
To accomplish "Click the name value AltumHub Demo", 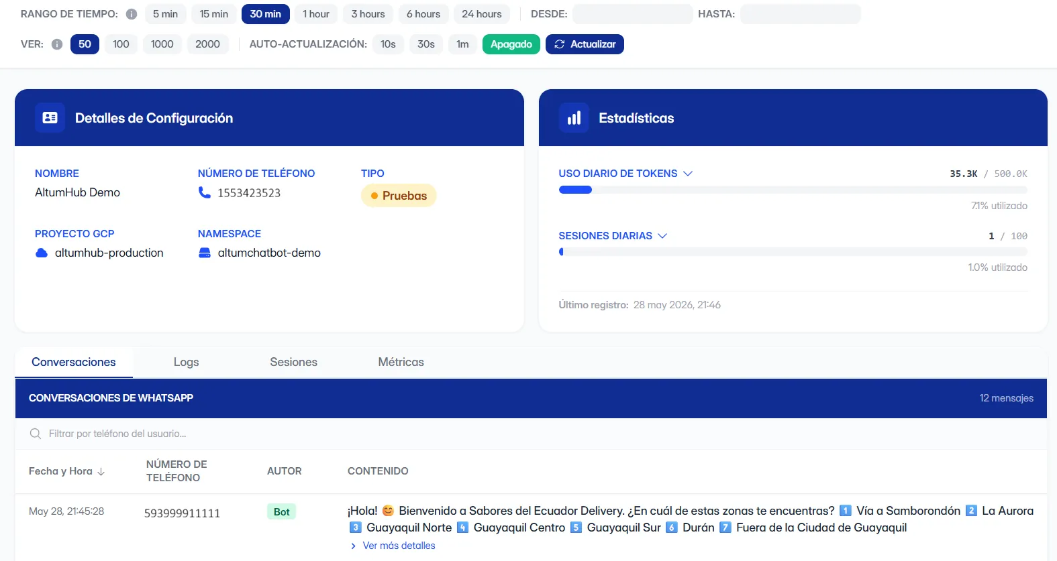I will 77,192.
